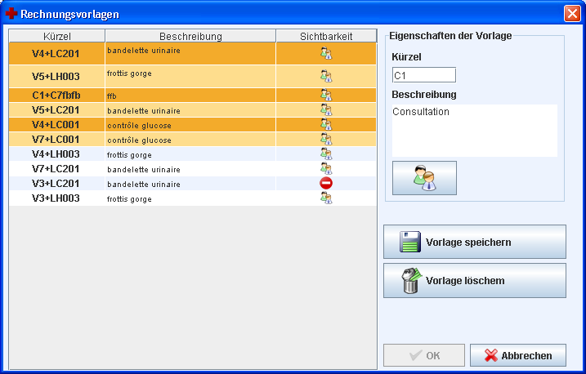Click in the Beschreibung text area
586x374 pixels.
pyautogui.click(x=474, y=130)
